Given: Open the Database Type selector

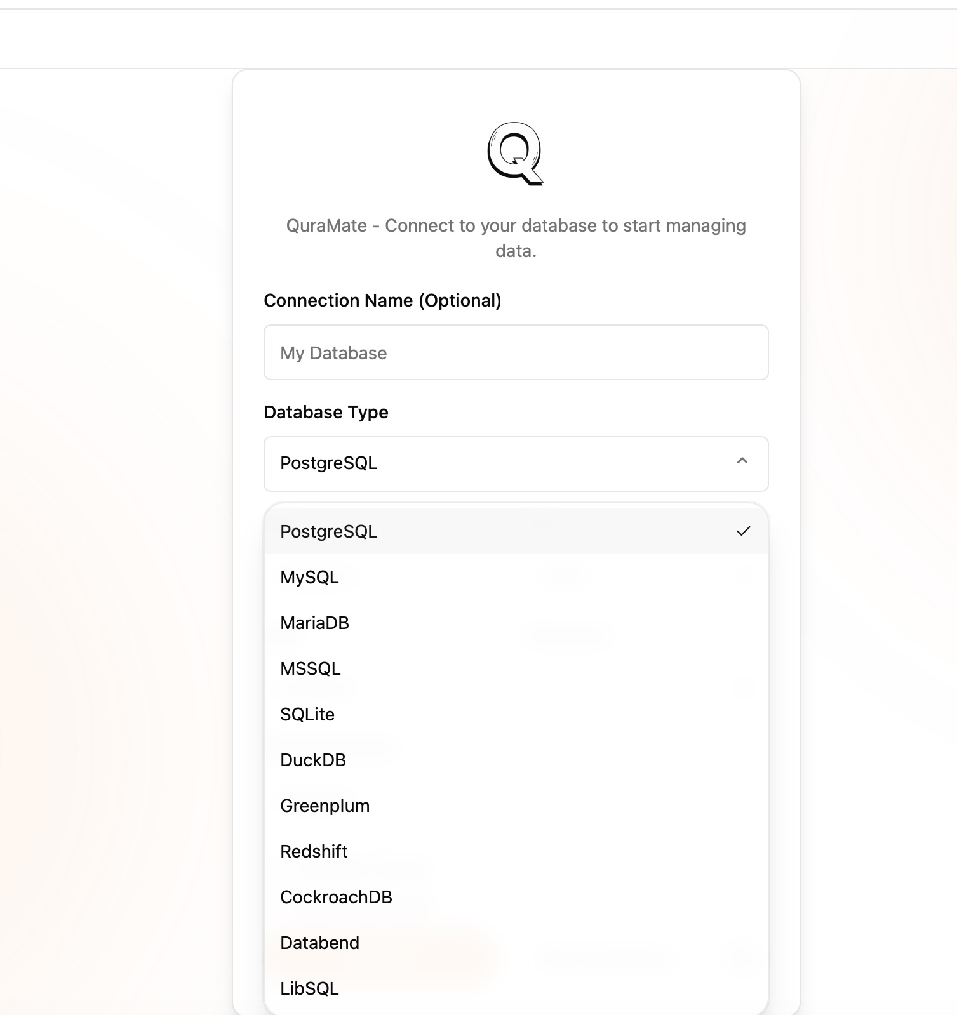Looking at the screenshot, I should pyautogui.click(x=516, y=464).
